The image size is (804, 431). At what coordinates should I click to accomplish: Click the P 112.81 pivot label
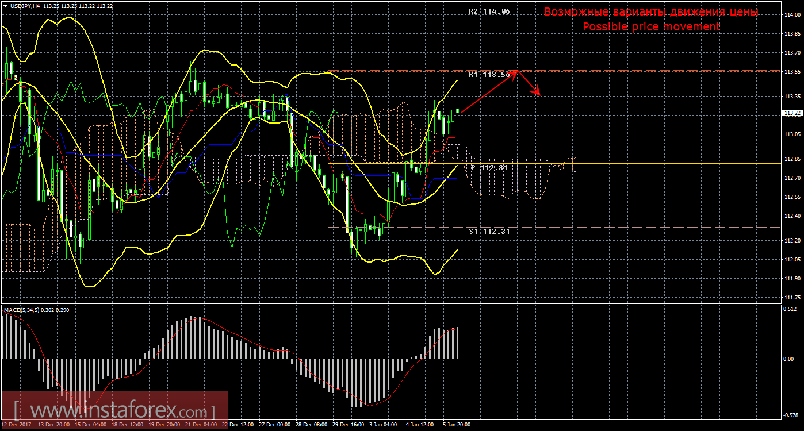click(x=489, y=168)
